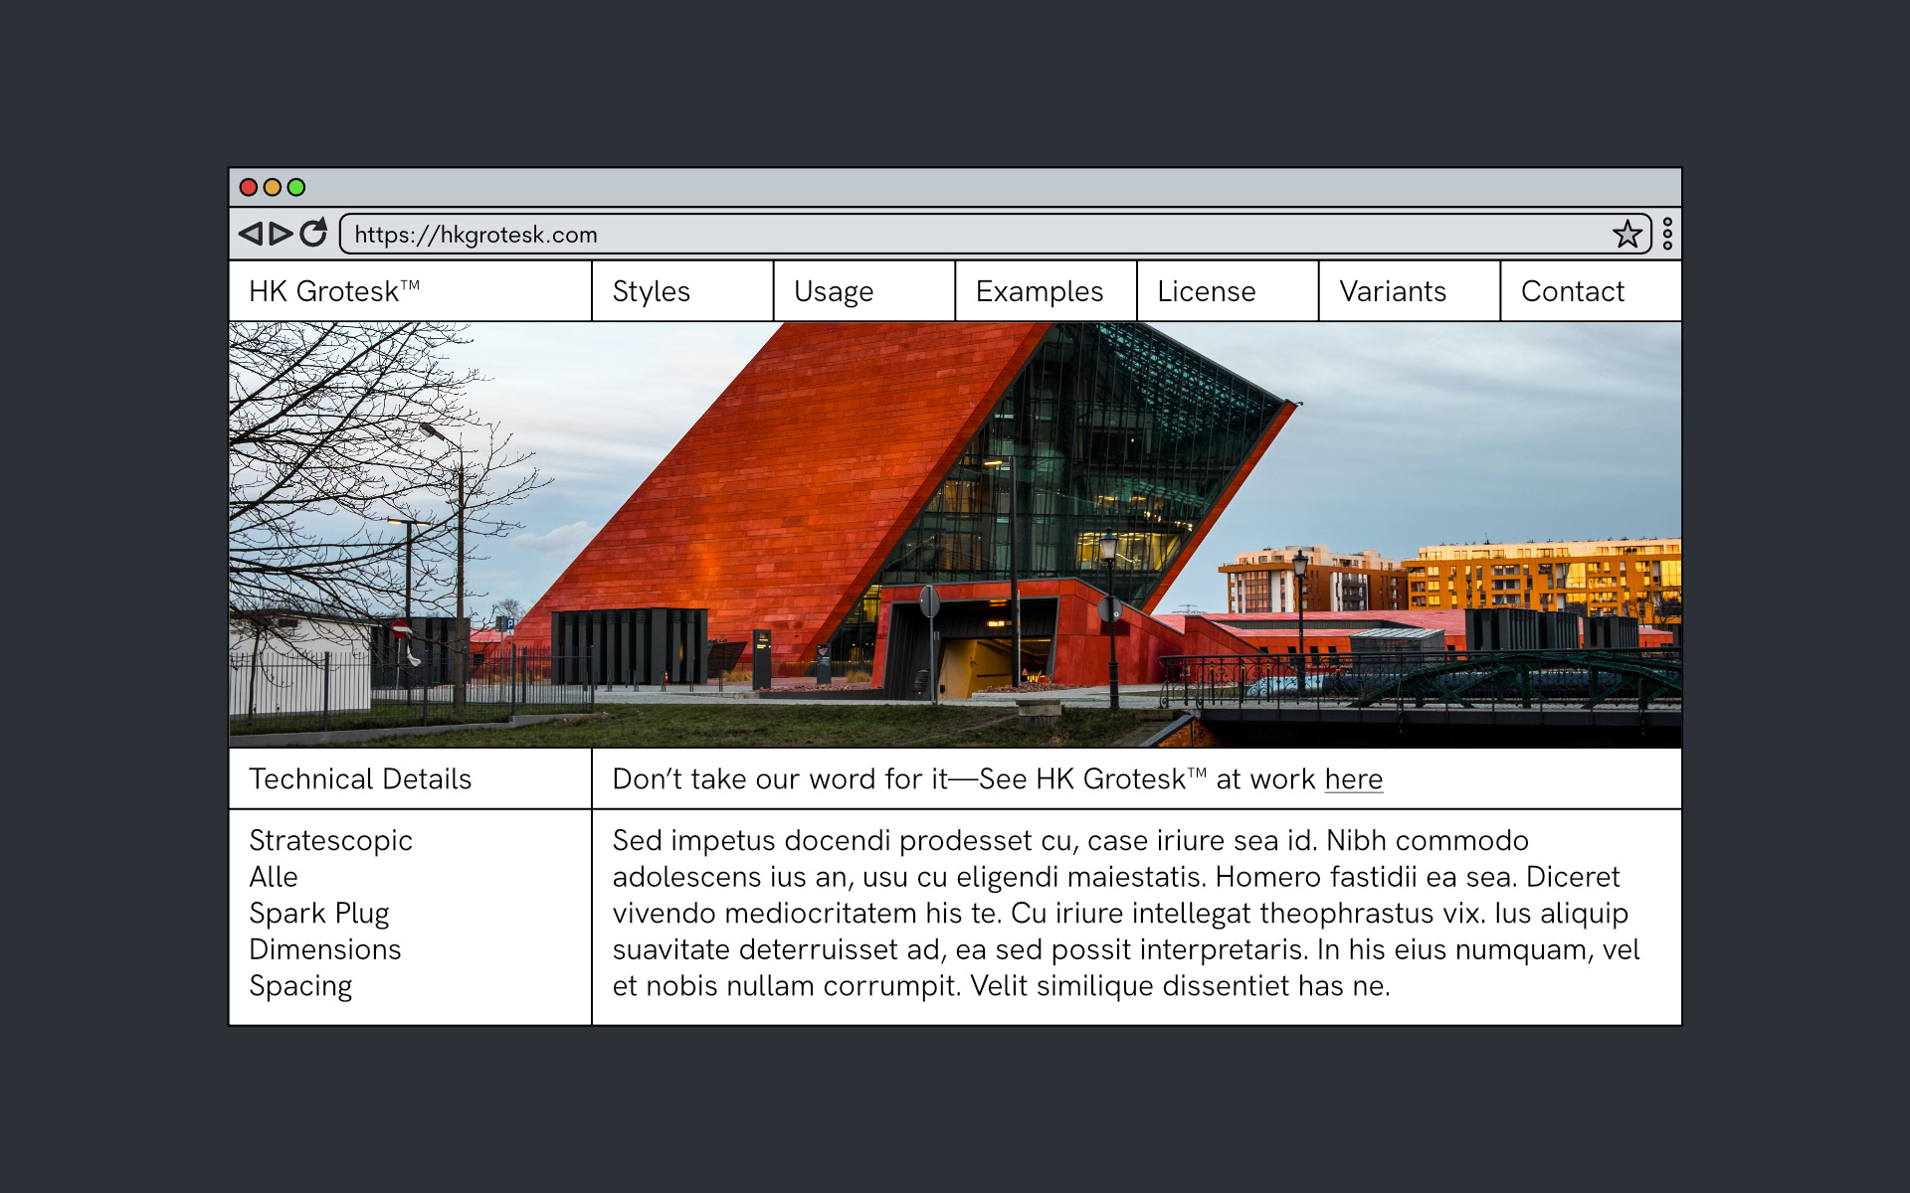
Task: Open the three-dot browser menu
Action: tap(1667, 234)
